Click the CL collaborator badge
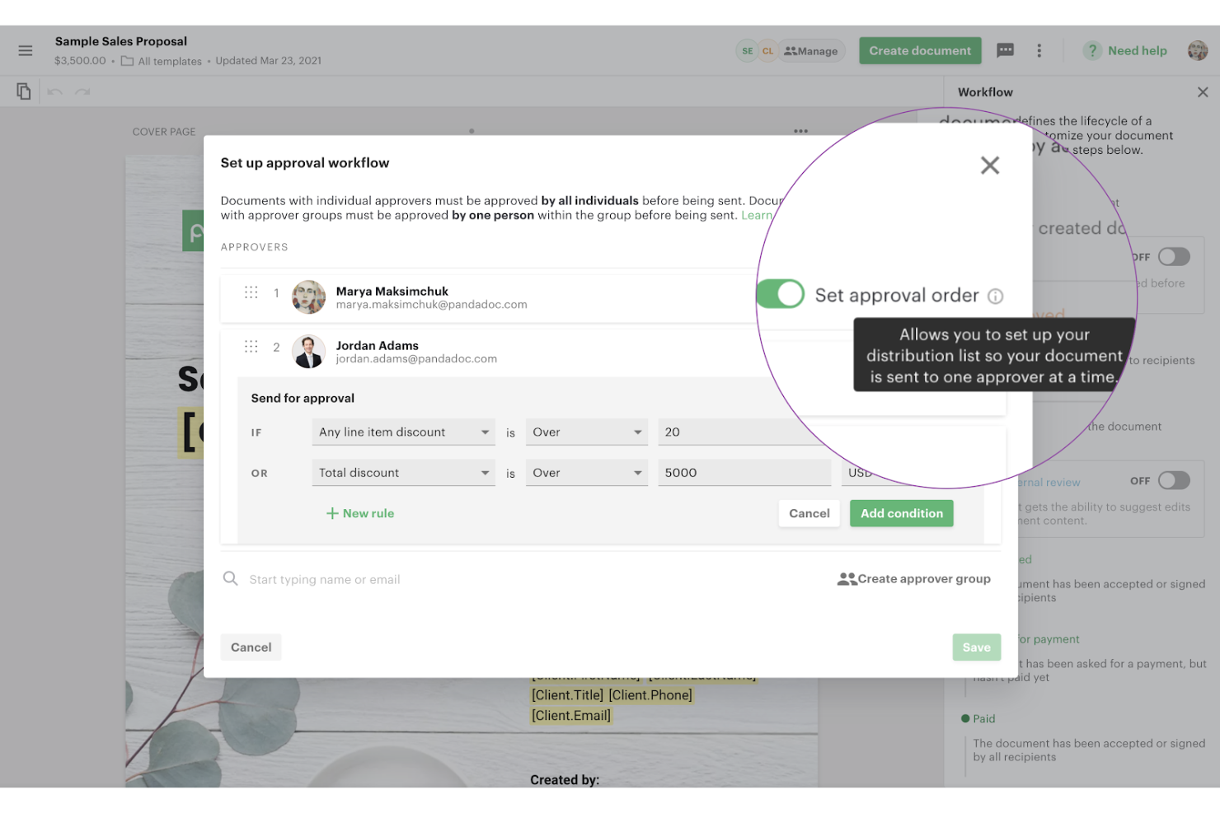This screenshot has height=813, width=1220. [x=767, y=51]
